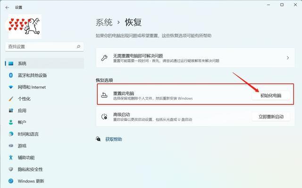This screenshot has width=302, height=188.
Task: Click the Bluetooth icon in sidebar
Action: (11, 75)
